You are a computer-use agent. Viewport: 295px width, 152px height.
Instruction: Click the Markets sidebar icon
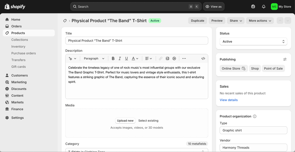click(7, 102)
